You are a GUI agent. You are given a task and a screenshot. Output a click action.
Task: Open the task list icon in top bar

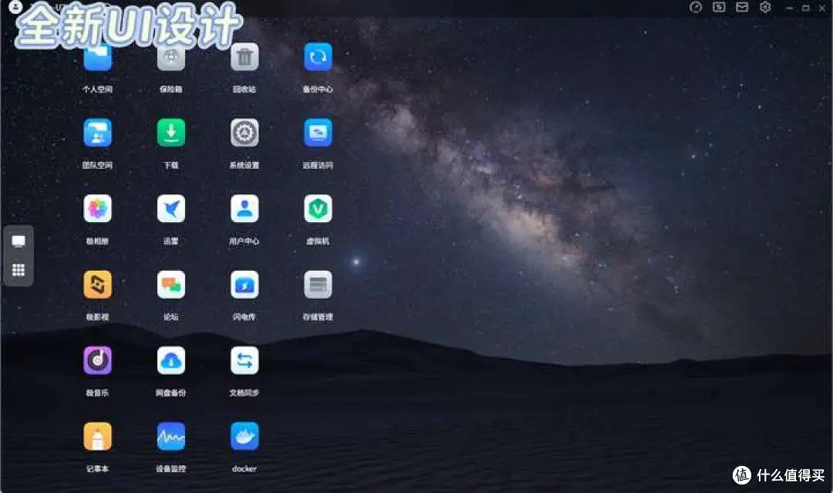click(x=719, y=8)
